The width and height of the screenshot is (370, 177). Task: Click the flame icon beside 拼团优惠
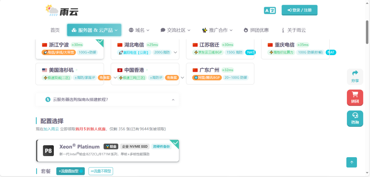246,30
